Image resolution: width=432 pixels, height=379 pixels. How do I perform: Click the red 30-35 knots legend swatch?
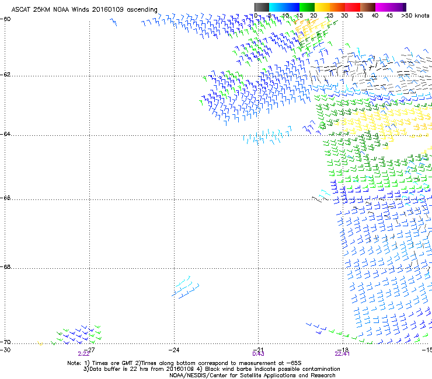coord(353,7)
